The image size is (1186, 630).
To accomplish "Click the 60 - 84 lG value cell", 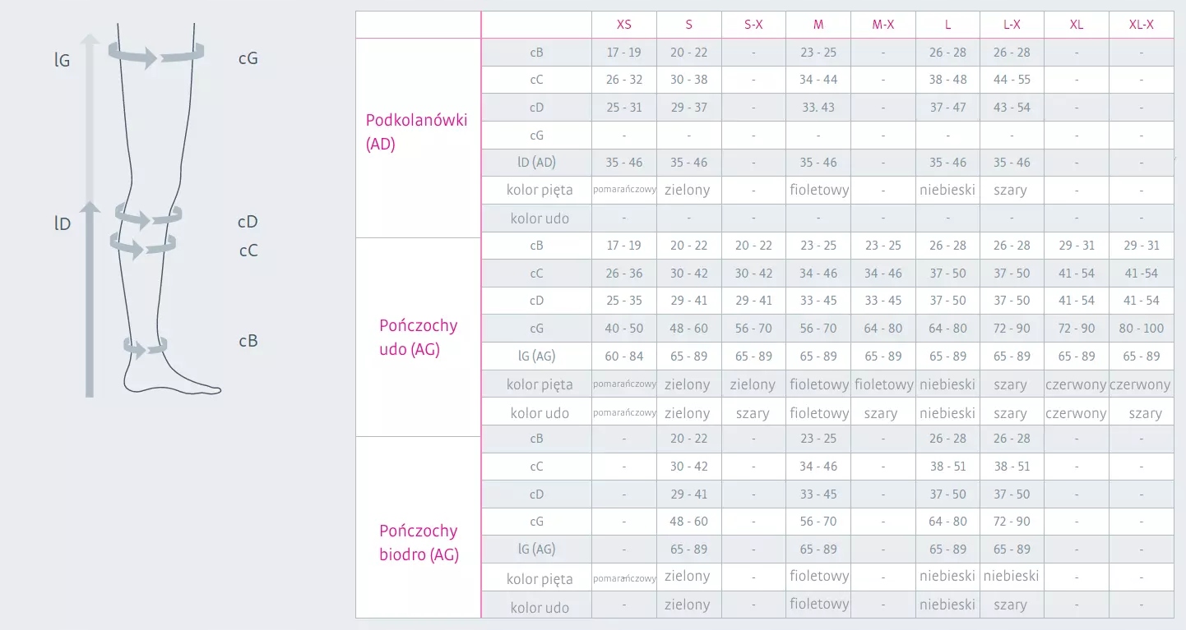I will [x=624, y=356].
